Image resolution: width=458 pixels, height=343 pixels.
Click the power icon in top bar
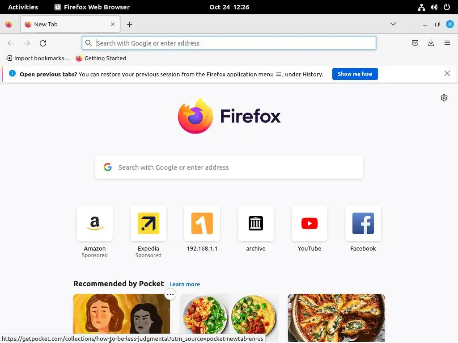point(447,7)
